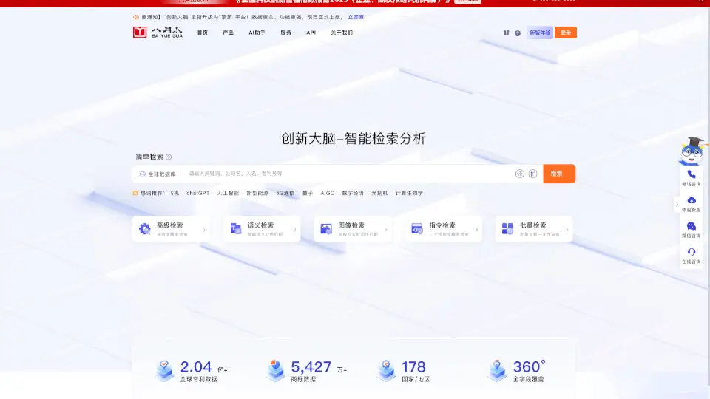710x399 pixels.
Task: Click the 指令检索 code icon
Action: point(416,229)
